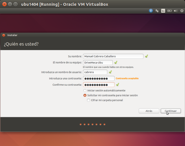The width and height of the screenshot is (185, 146).
Task: Click the checkmark next to password confirmation
Action: pyautogui.click(x=118, y=84)
